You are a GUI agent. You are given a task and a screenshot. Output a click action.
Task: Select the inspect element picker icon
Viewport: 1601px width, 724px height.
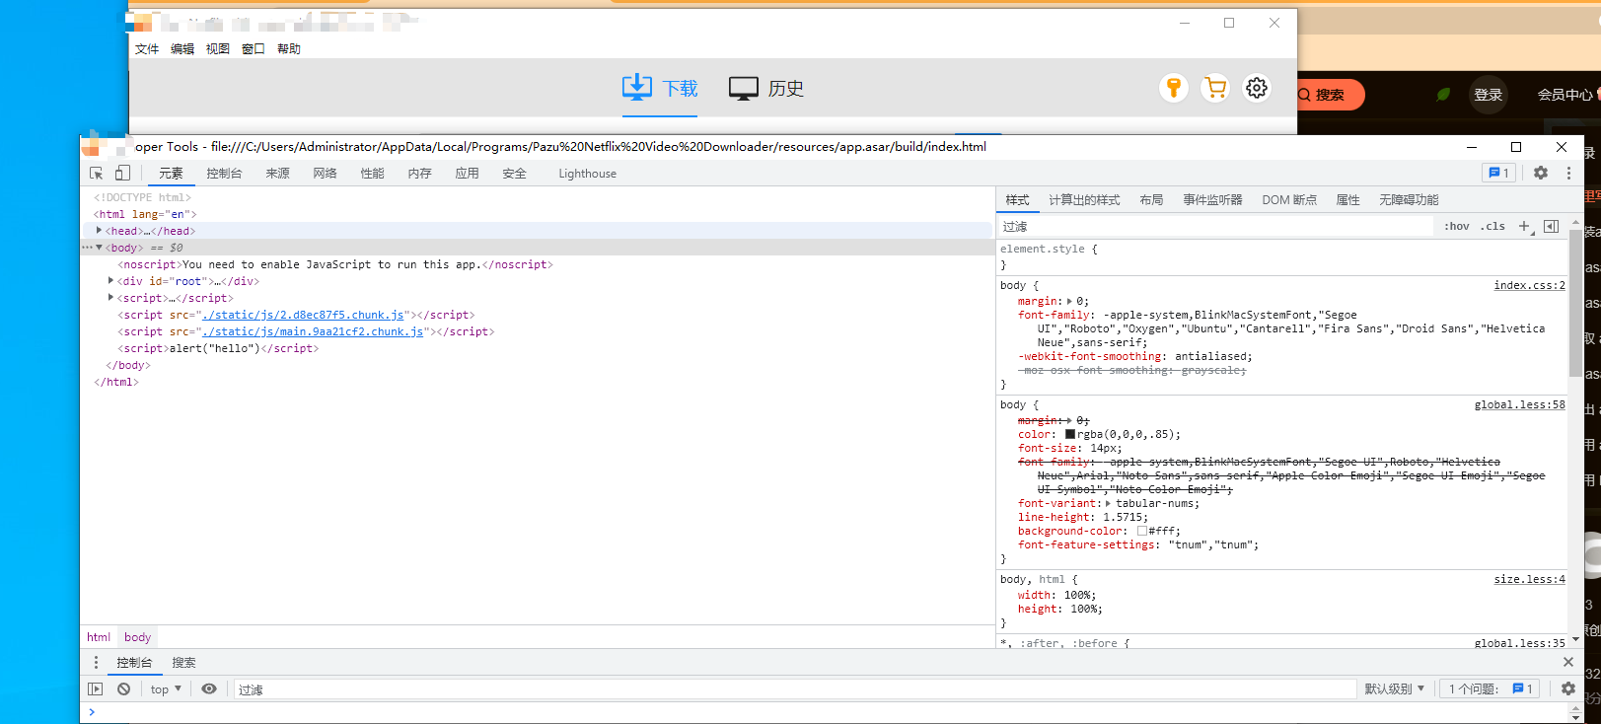pyautogui.click(x=97, y=173)
